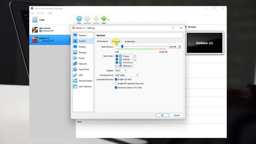Toggle Enable EFI (special OSes only) checkbox
256x144 pixels.
(116, 84)
